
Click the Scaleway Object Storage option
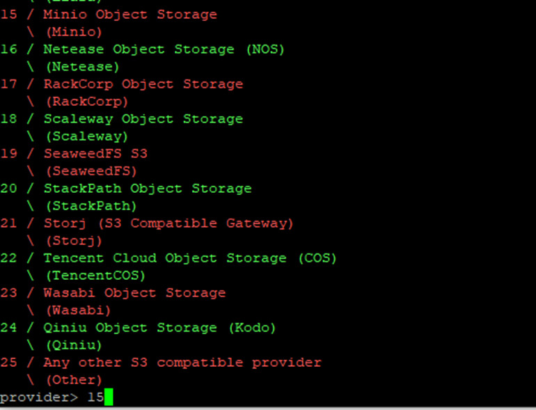tap(143, 119)
